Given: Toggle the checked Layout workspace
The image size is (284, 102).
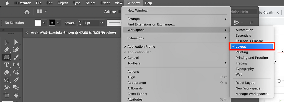Looking at the screenshot, I should tap(252, 47).
